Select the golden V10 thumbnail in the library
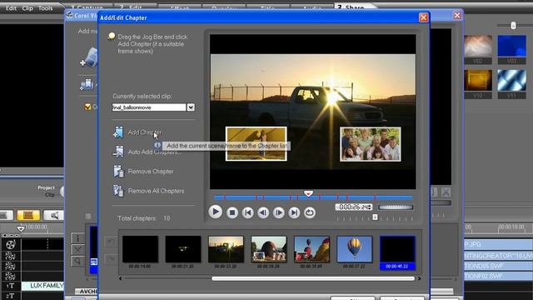This screenshot has height=300, width=533. (x=478, y=80)
